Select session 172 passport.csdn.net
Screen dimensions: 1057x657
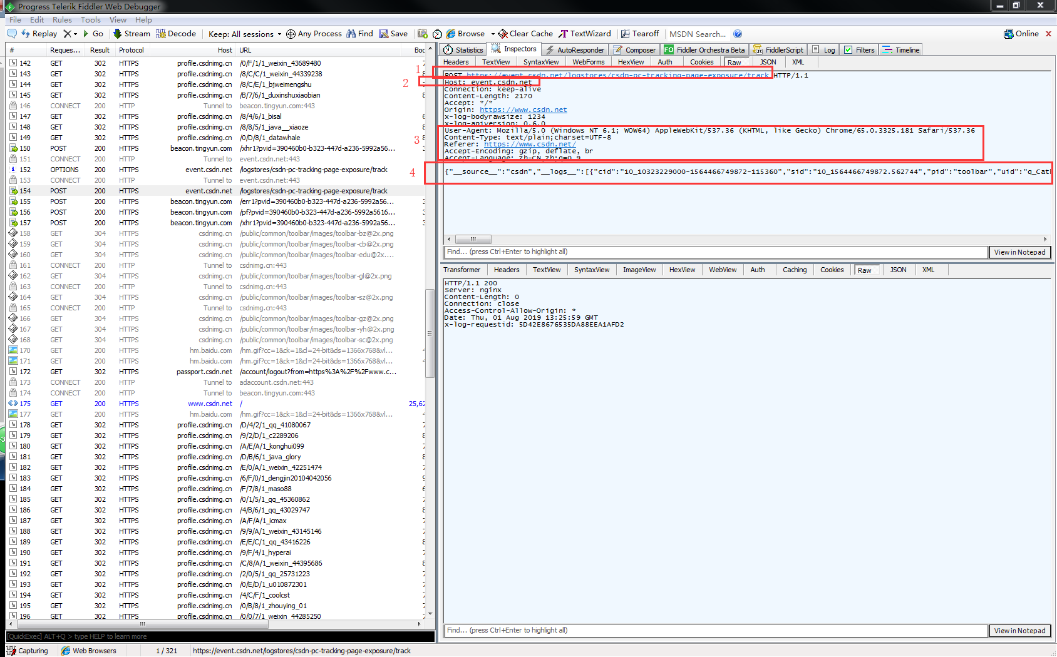tap(215, 372)
